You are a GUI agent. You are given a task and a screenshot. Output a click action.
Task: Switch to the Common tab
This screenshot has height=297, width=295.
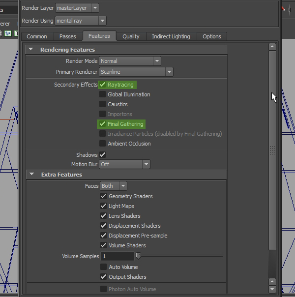pyautogui.click(x=37, y=36)
